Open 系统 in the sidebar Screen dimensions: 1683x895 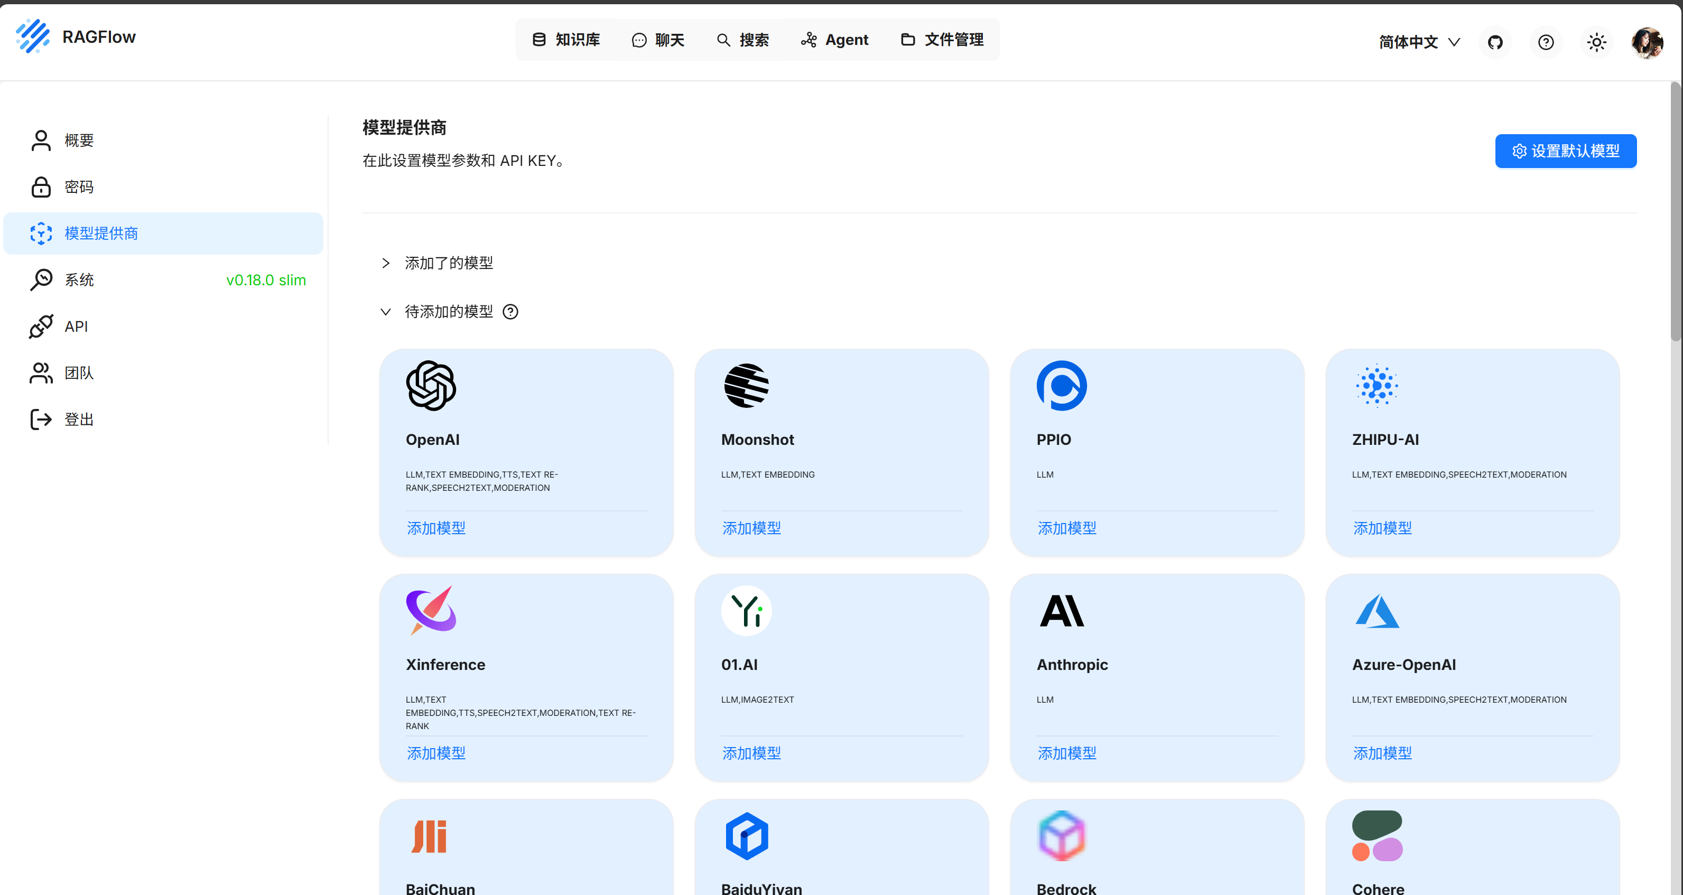[163, 279]
